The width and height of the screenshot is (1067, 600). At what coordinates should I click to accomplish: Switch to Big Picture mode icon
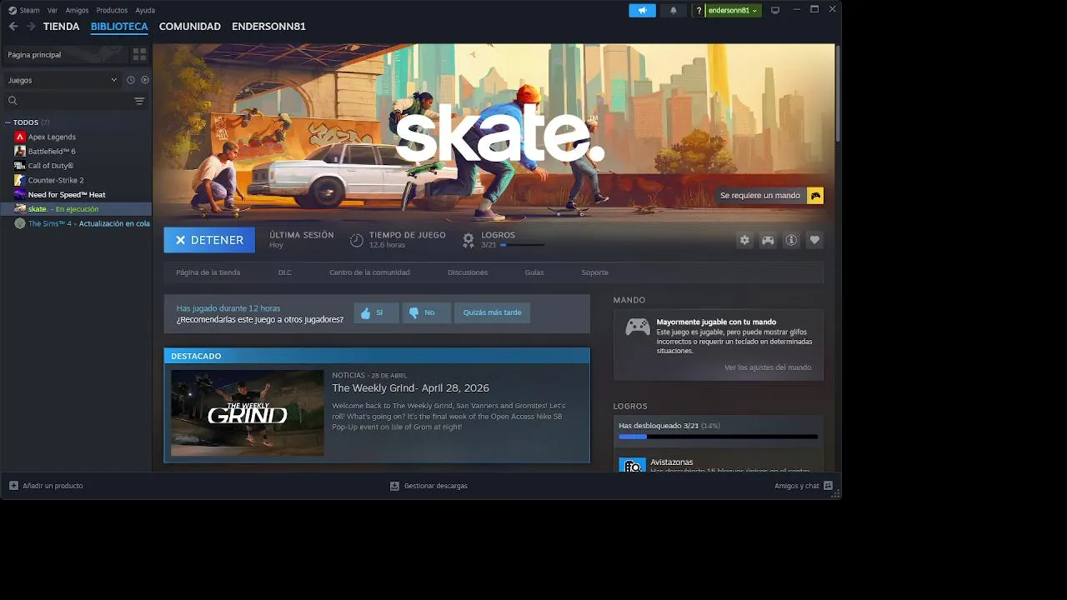[775, 10]
